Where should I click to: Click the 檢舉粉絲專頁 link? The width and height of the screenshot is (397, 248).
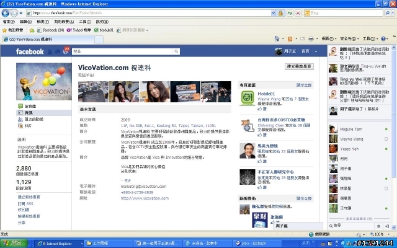(x=29, y=216)
